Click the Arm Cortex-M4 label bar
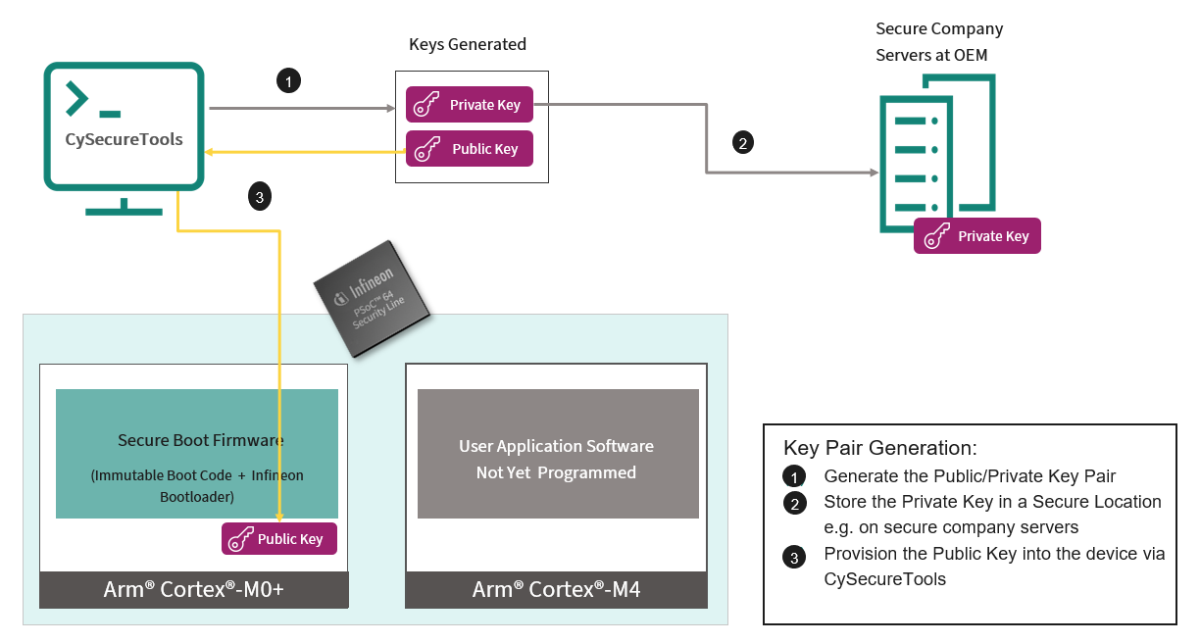Image resolution: width=1200 pixels, height=643 pixels. tap(556, 590)
